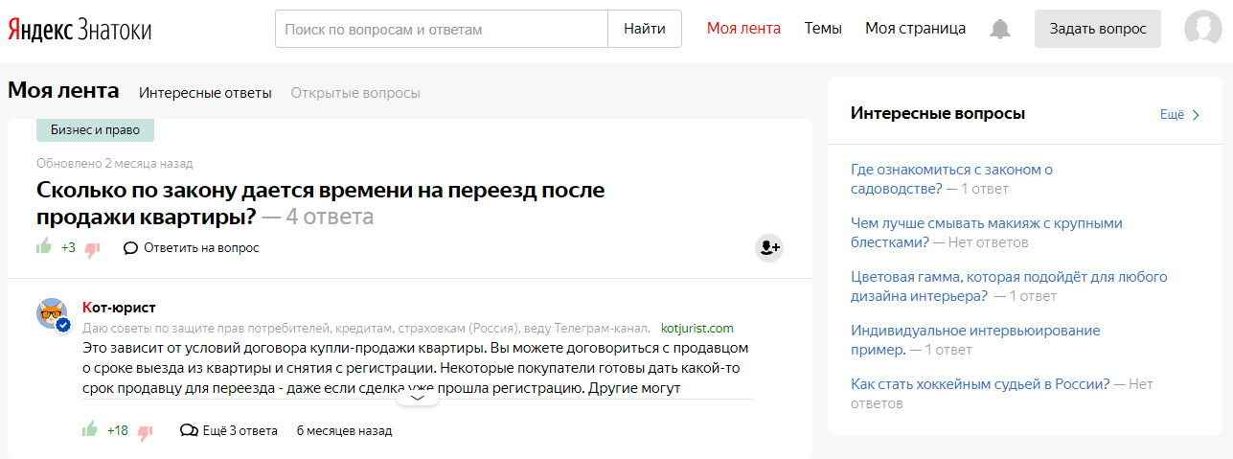Image resolution: width=1233 pixels, height=459 pixels.
Task: Select the Бизнес и право tag
Action: click(x=95, y=129)
